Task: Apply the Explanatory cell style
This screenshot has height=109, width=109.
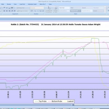Action: pos(87,11)
